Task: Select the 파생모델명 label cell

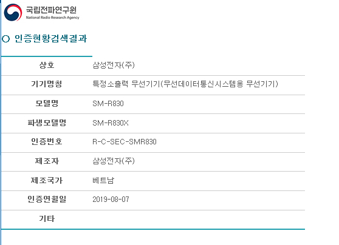Action: coord(47,122)
